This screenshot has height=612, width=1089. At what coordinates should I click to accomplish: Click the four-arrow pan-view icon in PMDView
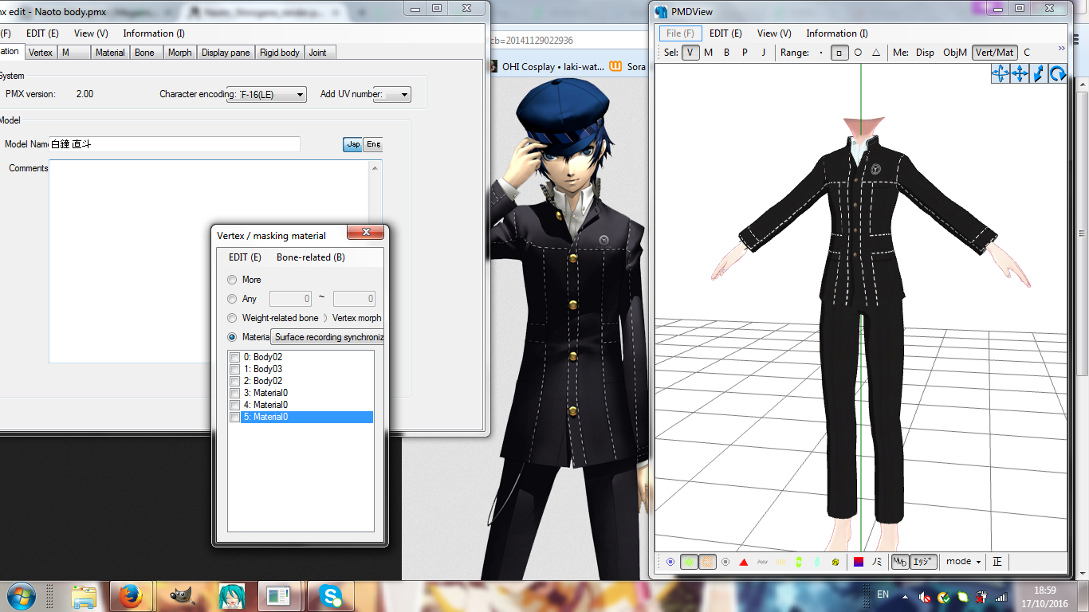(x=1020, y=73)
